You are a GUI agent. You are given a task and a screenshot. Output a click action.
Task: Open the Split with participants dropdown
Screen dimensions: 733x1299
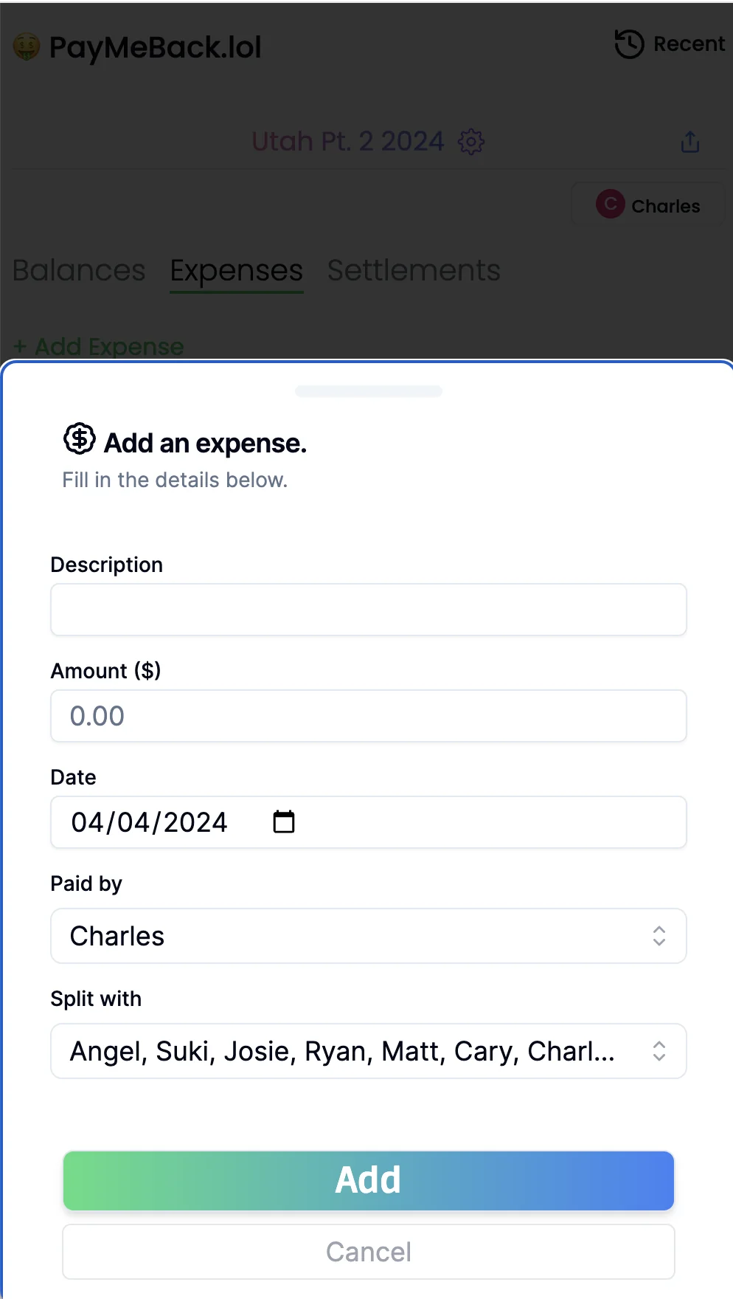tap(368, 1051)
